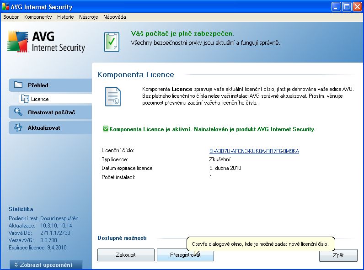Click the Zakoupit purchase button
This screenshot has width=364, height=270.
click(126, 255)
